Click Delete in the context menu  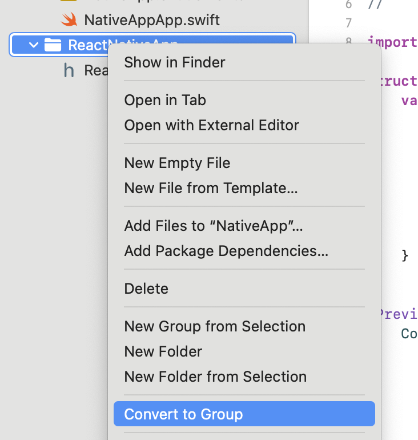click(x=146, y=289)
